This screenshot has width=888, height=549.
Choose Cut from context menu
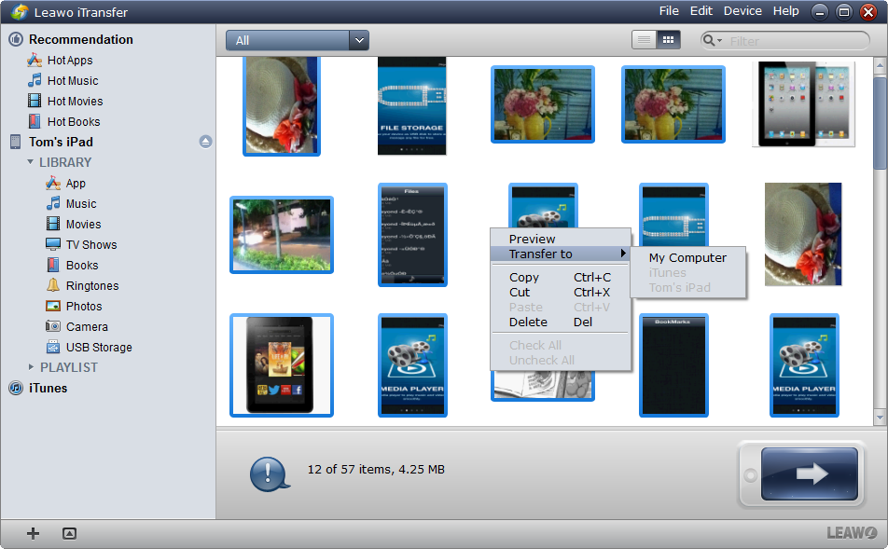coord(561,292)
